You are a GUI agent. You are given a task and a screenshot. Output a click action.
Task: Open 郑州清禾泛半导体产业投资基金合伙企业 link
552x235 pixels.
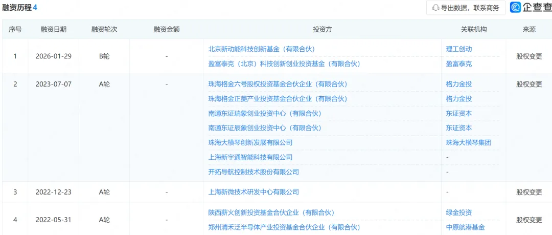point(285,227)
